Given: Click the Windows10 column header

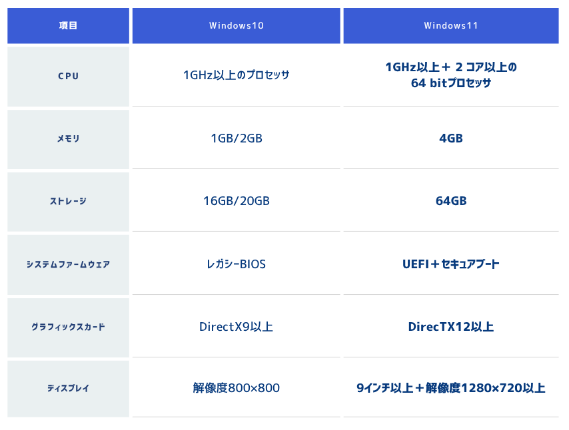Looking at the screenshot, I should [x=237, y=26].
